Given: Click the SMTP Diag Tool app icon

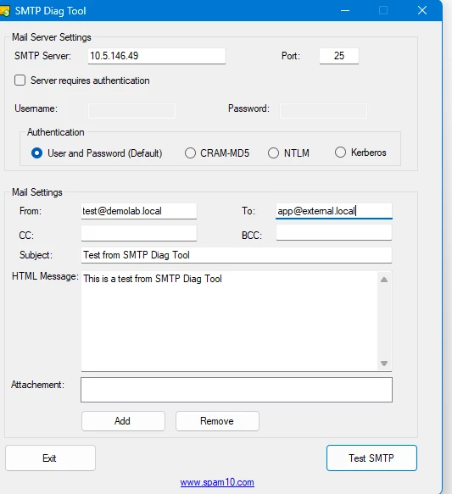Looking at the screenshot, I should click(5, 11).
